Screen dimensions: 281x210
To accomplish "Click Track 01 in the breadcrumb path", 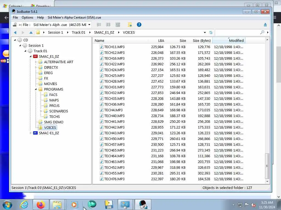I will point(78,33).
